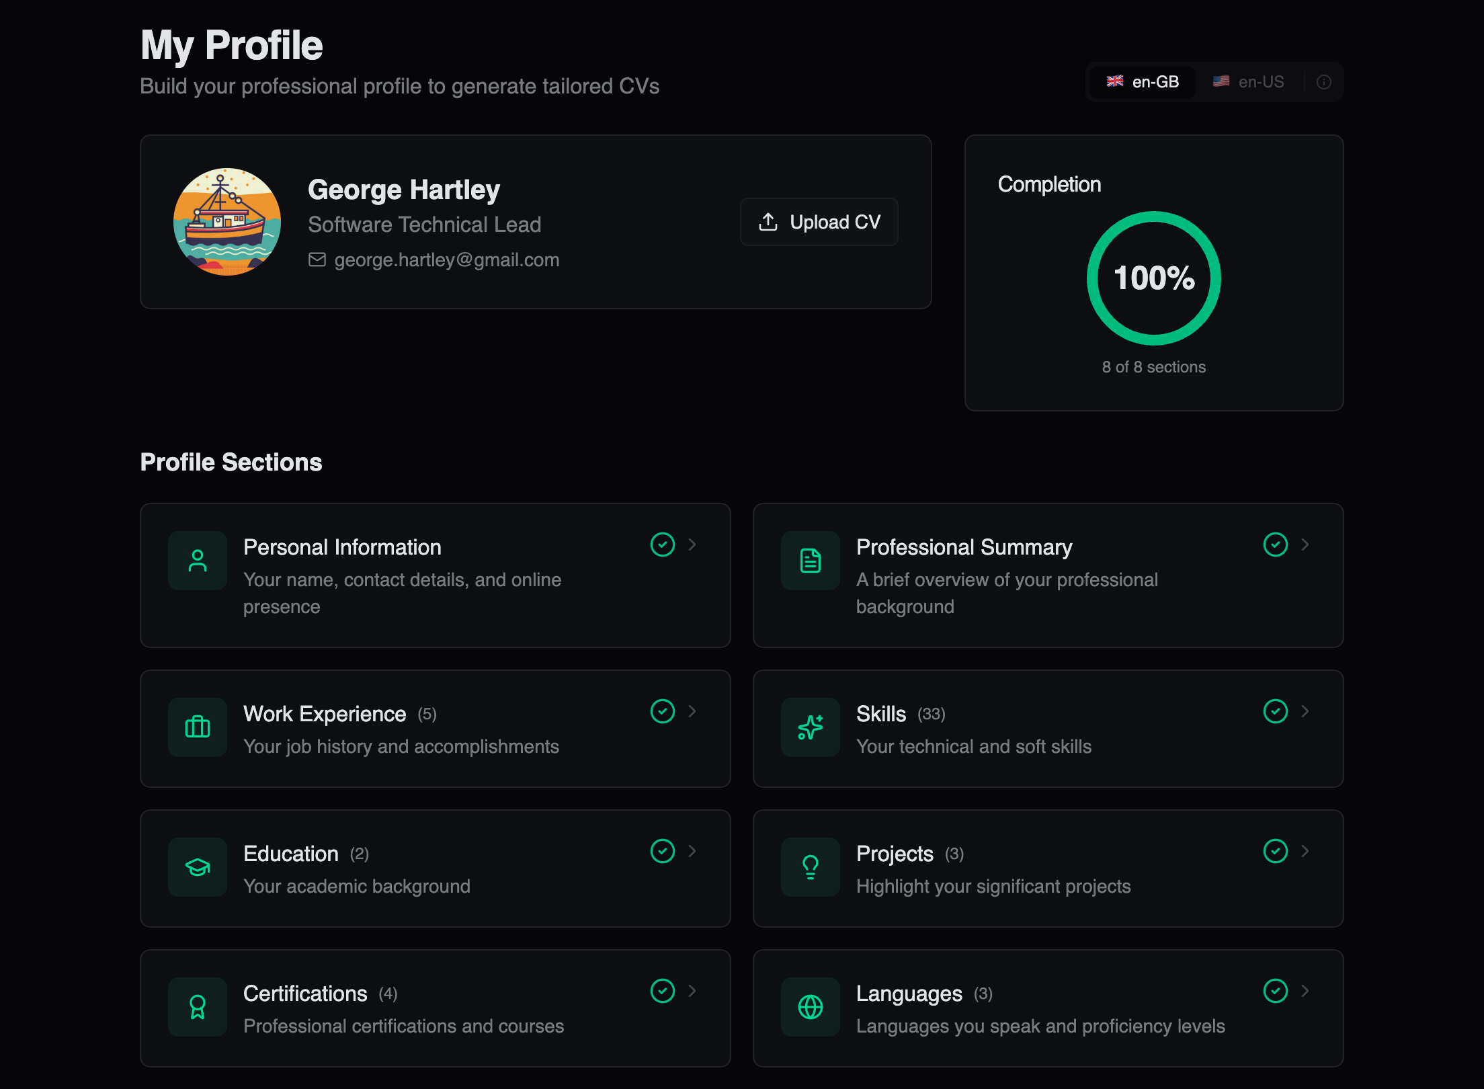Open the Skills section title
Viewport: 1484px width, 1089px height.
pyautogui.click(x=881, y=714)
